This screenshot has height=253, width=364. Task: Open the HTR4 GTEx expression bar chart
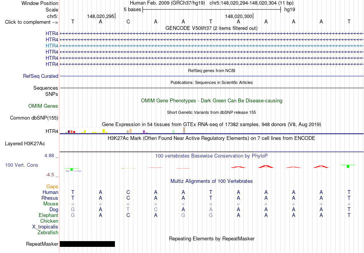[x=132, y=130]
